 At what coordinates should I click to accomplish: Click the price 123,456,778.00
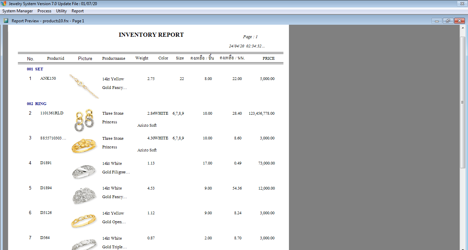click(x=262, y=113)
